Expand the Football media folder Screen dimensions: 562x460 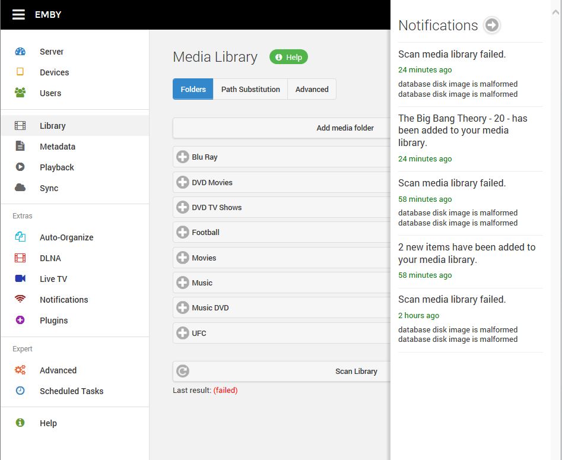click(x=183, y=233)
